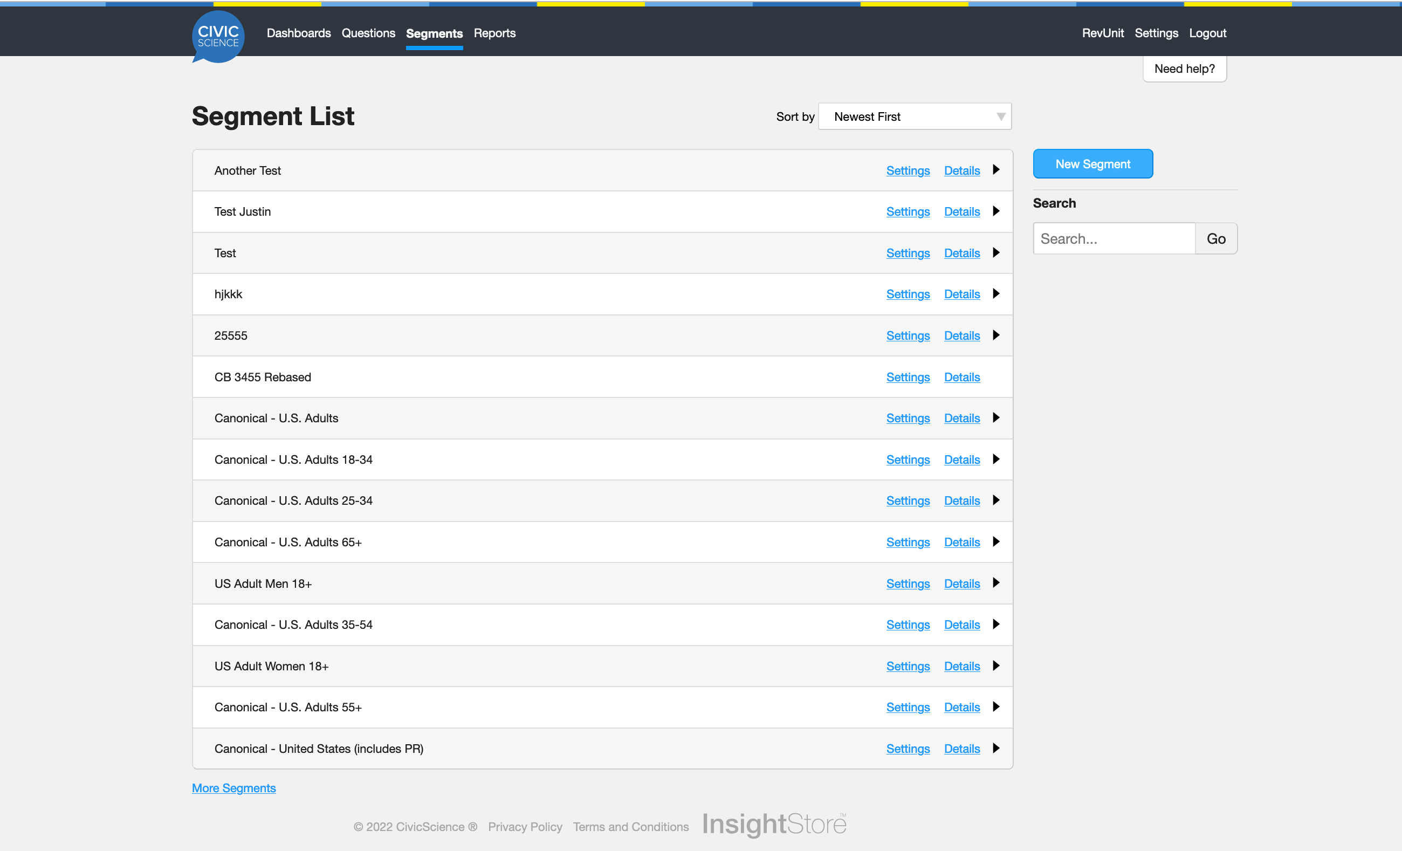Open the Dashboards navigation tab
1402x851 pixels.
pyautogui.click(x=298, y=33)
